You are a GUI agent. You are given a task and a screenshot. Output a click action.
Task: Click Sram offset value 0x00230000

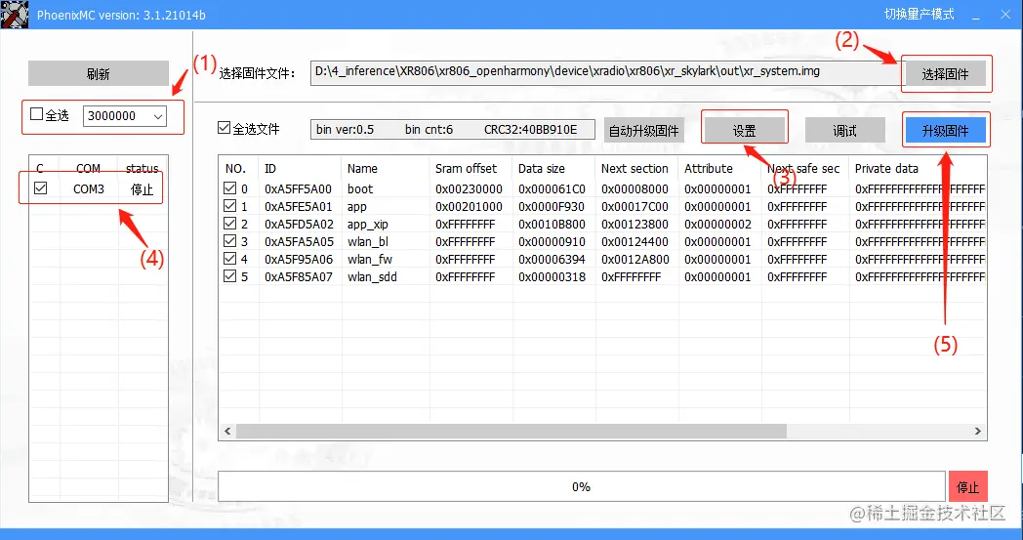tap(470, 189)
